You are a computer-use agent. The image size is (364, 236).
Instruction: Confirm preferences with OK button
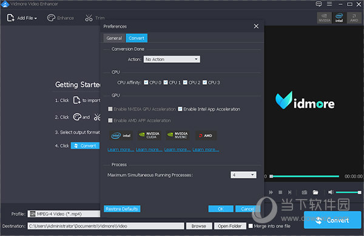221,209
